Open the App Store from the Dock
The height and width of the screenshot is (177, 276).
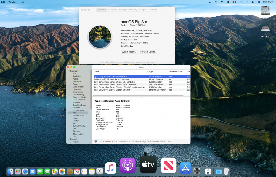tap(185, 168)
